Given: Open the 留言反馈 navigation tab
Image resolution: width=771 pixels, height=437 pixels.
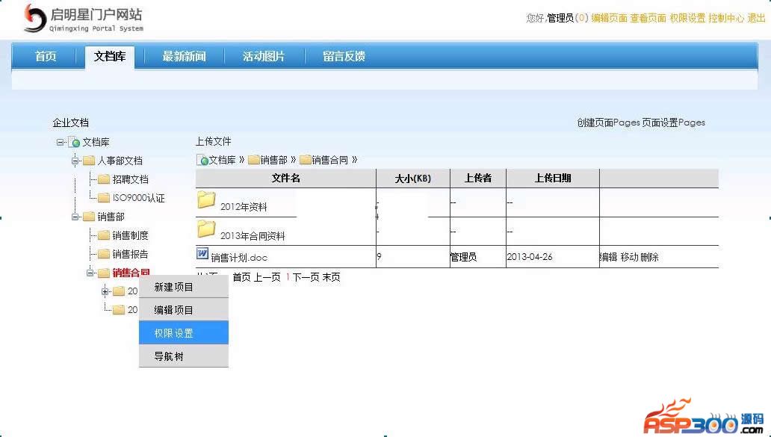Looking at the screenshot, I should [x=344, y=57].
